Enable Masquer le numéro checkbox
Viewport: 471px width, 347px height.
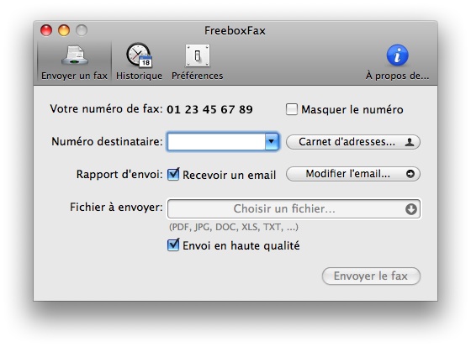point(291,109)
